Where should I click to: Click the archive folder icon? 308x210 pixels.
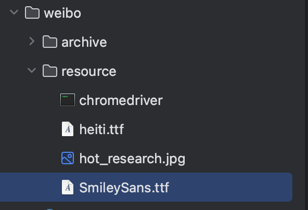[50, 42]
